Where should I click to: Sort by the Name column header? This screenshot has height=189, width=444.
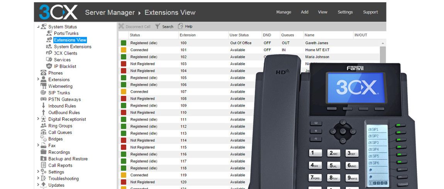click(x=328, y=35)
